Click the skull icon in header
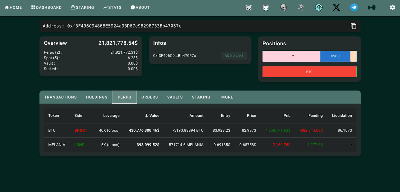 (283, 7)
